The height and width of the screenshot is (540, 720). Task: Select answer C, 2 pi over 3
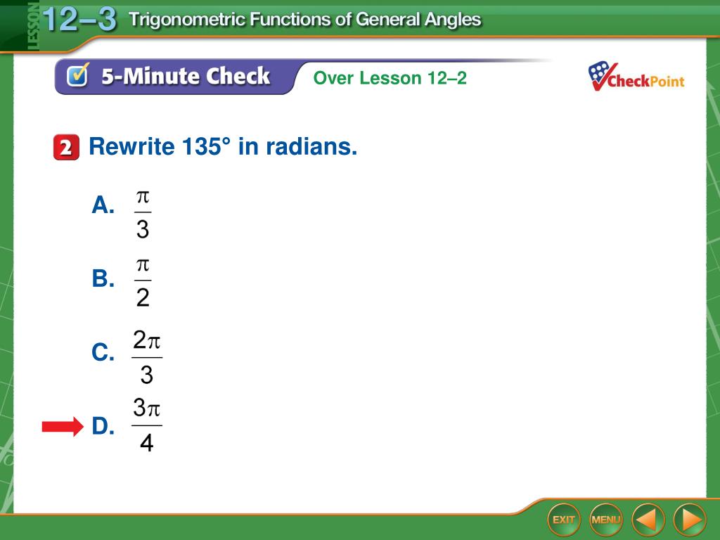[x=127, y=357]
